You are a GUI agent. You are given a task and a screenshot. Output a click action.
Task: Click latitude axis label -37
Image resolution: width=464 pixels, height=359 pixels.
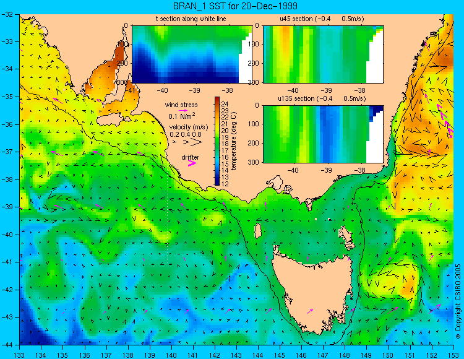[x=7, y=152]
